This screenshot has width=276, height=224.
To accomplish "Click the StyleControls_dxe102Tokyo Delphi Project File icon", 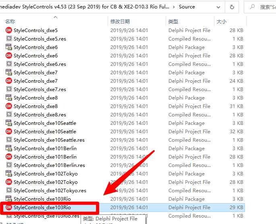I will click(9, 182).
